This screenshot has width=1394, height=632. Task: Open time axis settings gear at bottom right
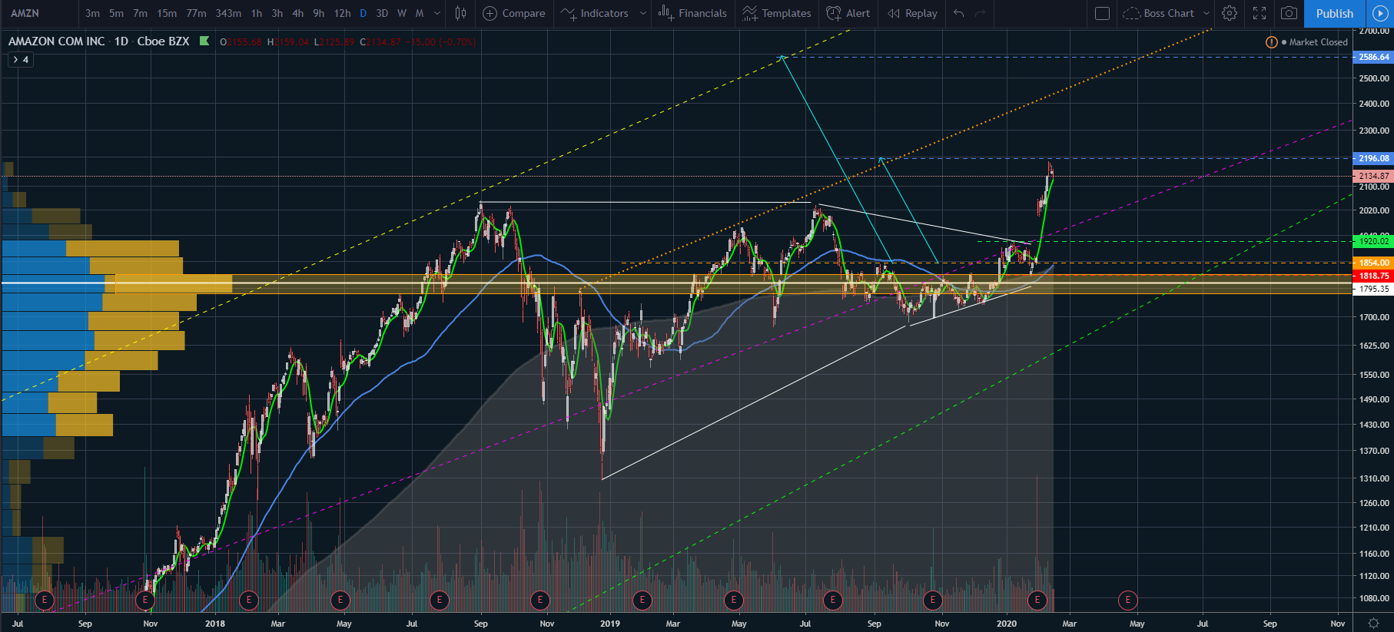(x=1373, y=623)
